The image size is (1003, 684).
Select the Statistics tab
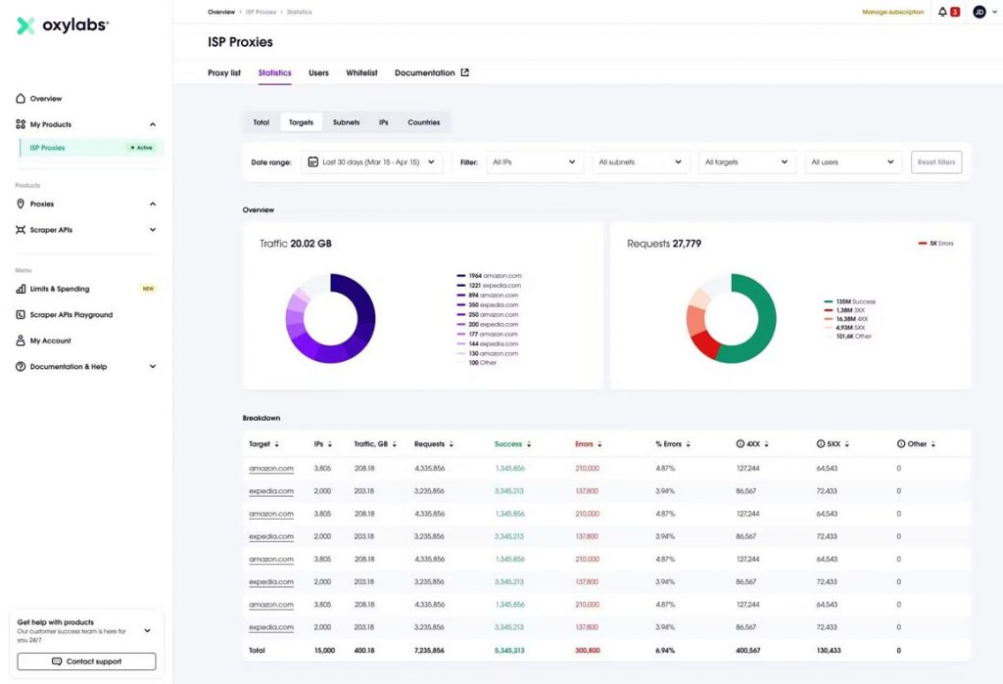pos(274,72)
